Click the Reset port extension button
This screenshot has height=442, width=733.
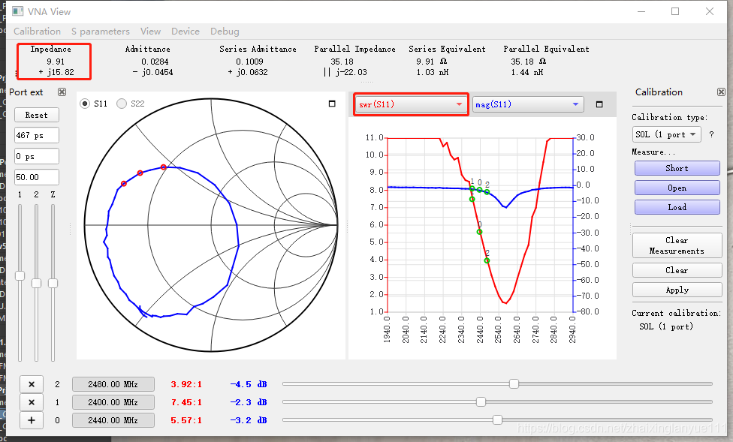(x=37, y=115)
